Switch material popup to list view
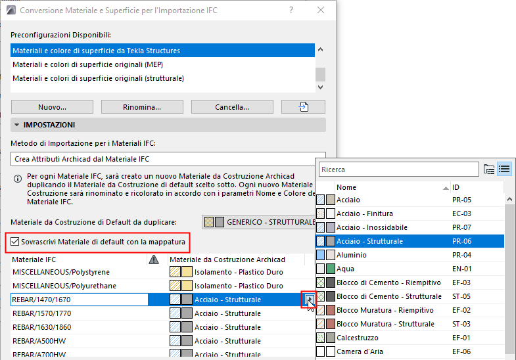This screenshot has height=360, width=516. tap(504, 169)
